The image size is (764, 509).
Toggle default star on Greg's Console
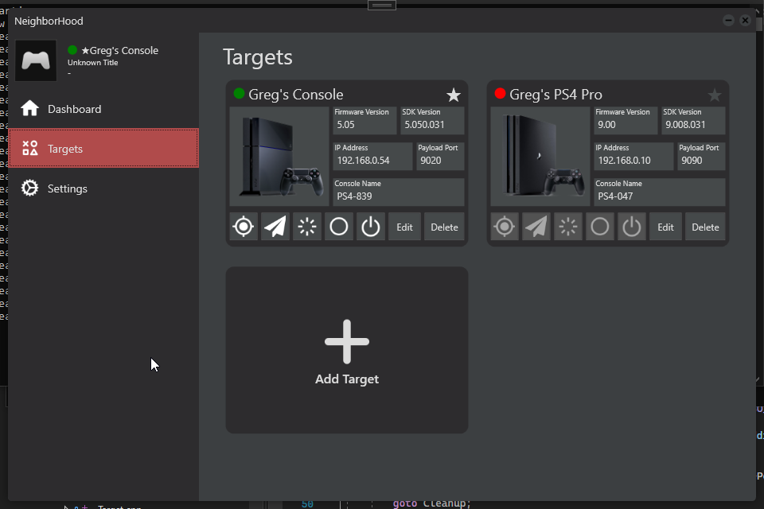pos(453,95)
